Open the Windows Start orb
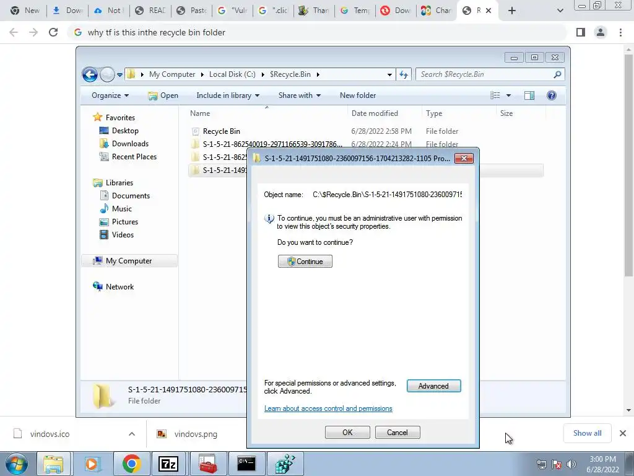 point(17,464)
